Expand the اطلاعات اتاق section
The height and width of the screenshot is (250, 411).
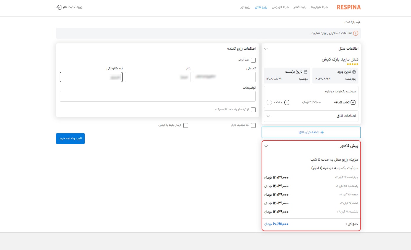pyautogui.click(x=268, y=116)
